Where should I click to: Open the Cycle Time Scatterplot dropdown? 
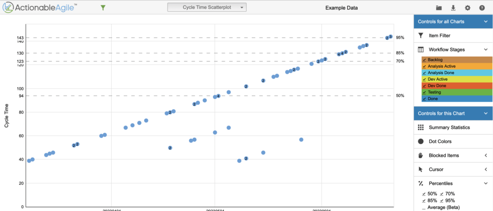coord(207,7)
